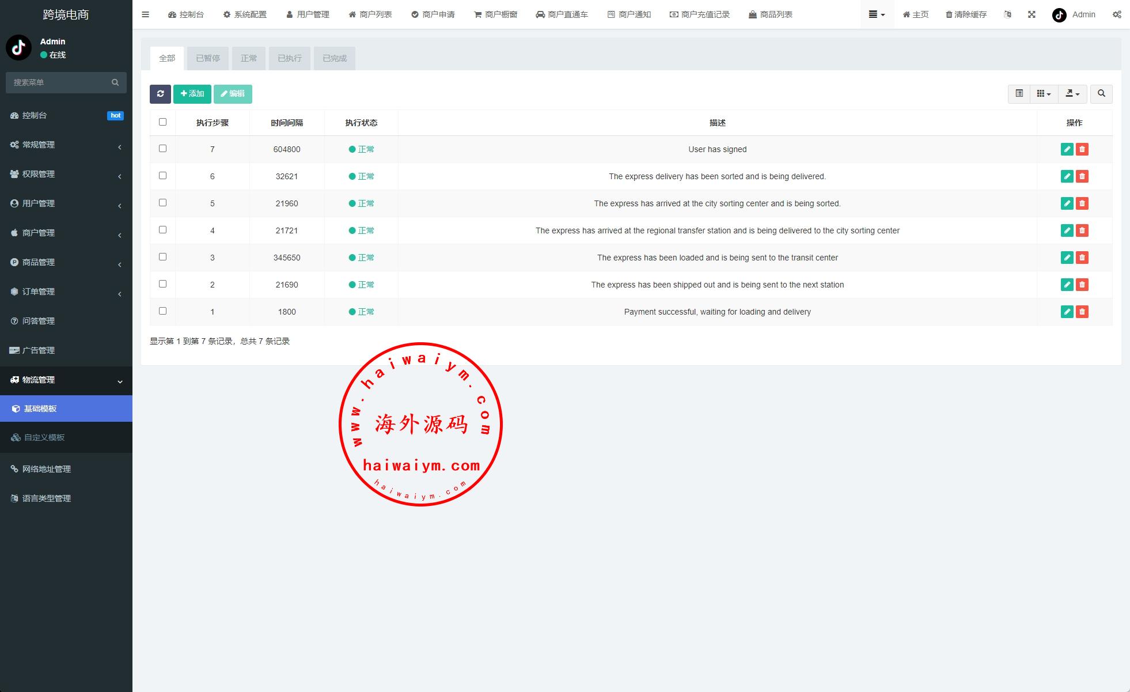Image resolution: width=1130 pixels, height=692 pixels.
Task: Toggle table card view icon
Action: tap(1019, 94)
